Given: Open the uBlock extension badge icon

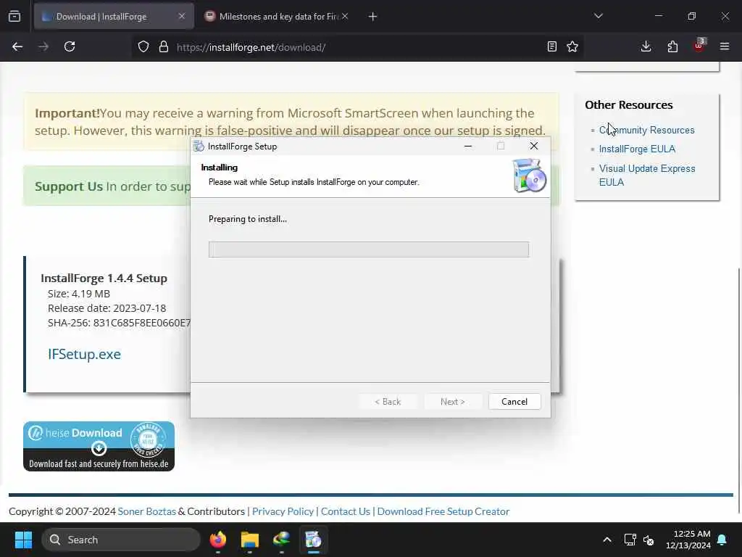Looking at the screenshot, I should (x=699, y=46).
